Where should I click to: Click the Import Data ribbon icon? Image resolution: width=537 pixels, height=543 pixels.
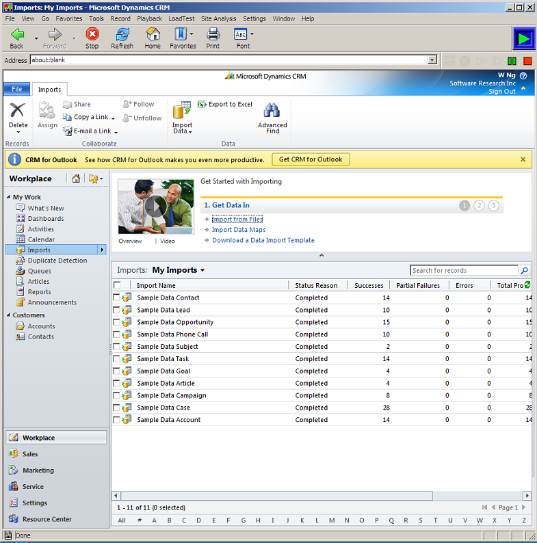coord(182,110)
